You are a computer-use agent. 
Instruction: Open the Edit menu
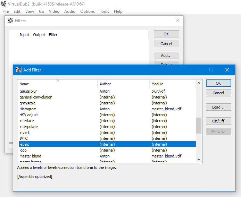pyautogui.click(x=17, y=11)
